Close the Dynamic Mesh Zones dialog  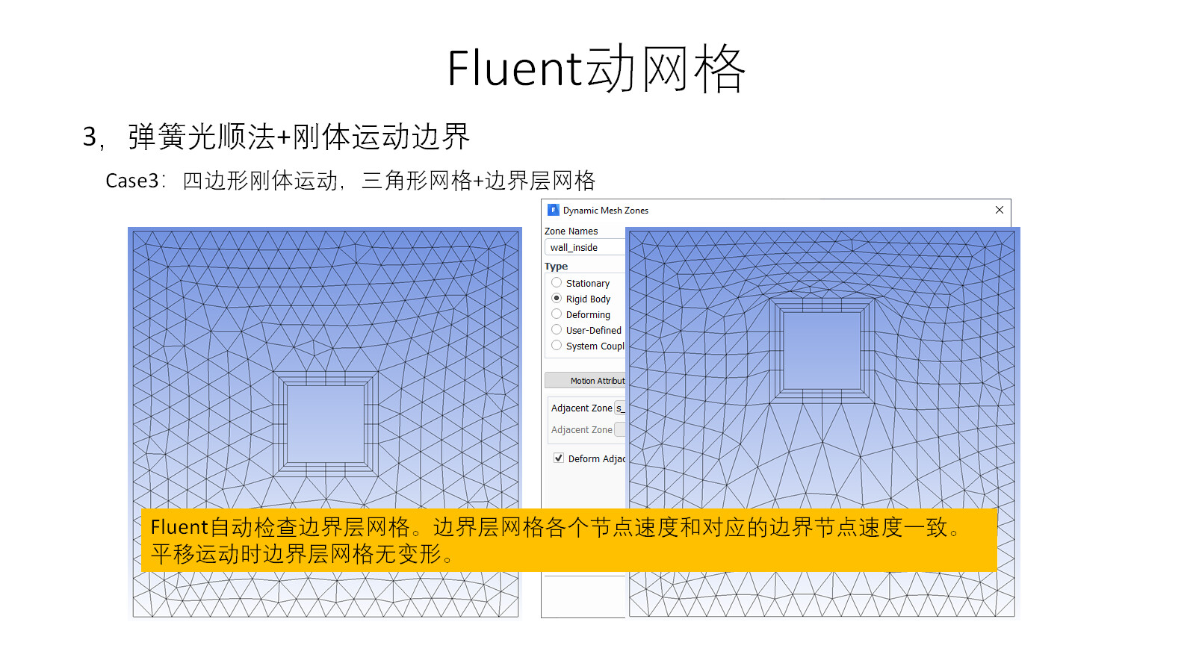1000,210
